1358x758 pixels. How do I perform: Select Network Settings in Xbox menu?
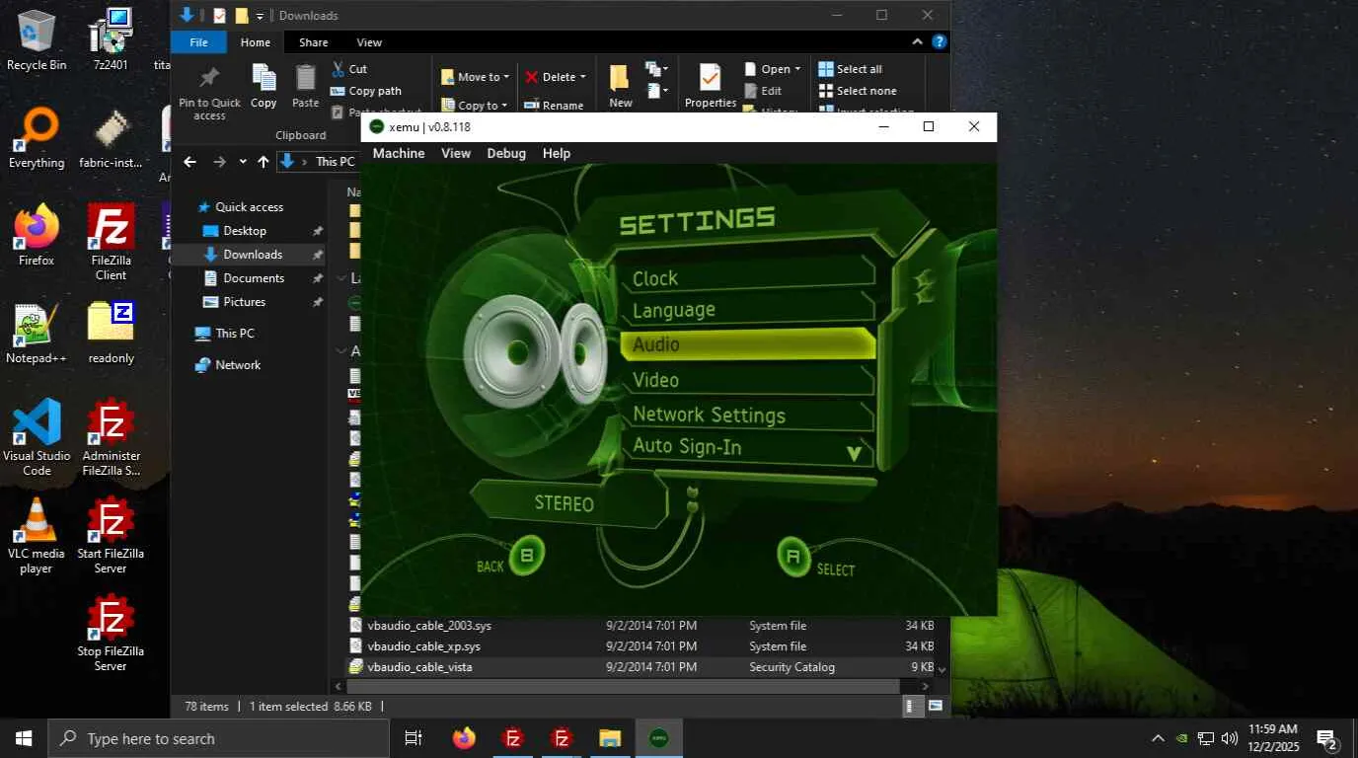coord(748,415)
